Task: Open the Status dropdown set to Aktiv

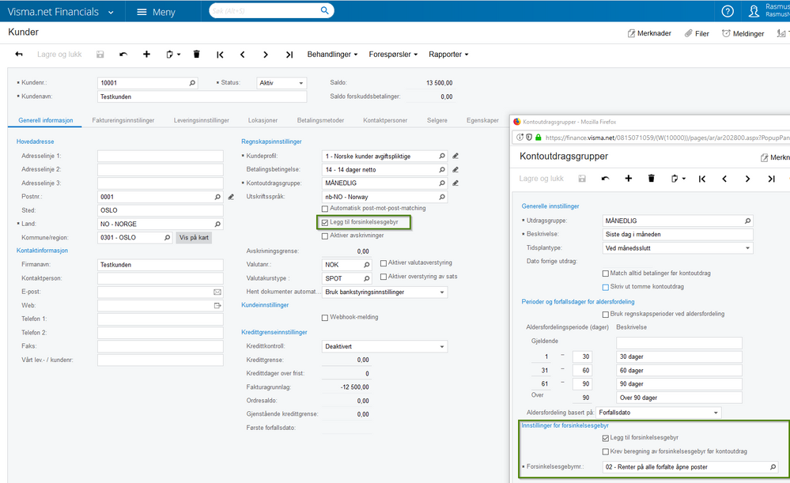Action: coord(281,83)
